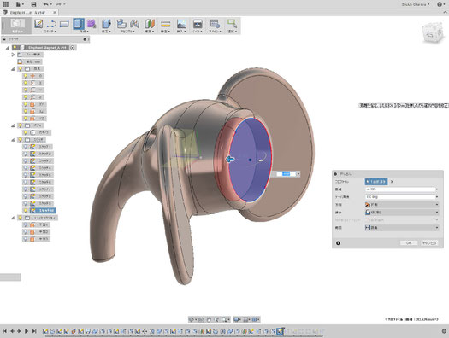Open the 操作 operation dropdown
This screenshot has width=449, height=338.
tap(402, 213)
